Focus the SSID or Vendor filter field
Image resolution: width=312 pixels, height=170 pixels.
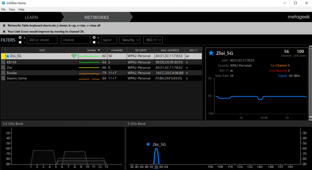coord(42,40)
